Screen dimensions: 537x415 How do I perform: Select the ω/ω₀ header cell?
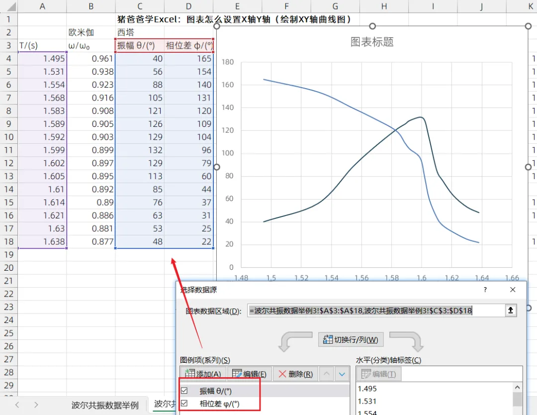pos(91,46)
